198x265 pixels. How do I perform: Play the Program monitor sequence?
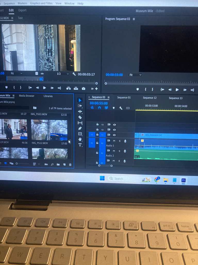point(177,90)
